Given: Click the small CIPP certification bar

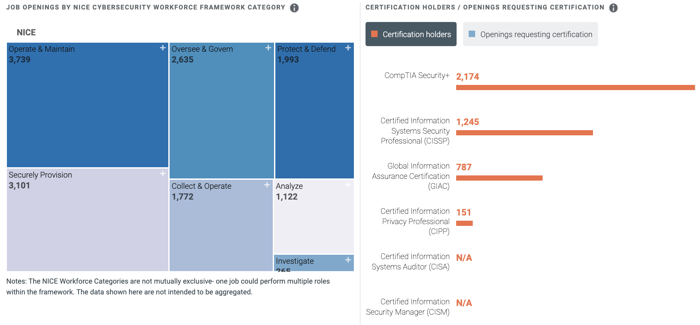Looking at the screenshot, I should (464, 223).
